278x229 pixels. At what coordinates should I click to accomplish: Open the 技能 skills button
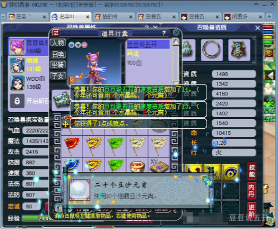[252, 170]
